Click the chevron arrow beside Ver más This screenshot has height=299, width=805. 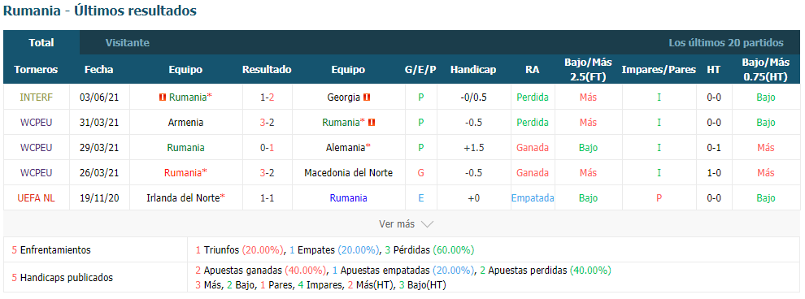tap(427, 224)
